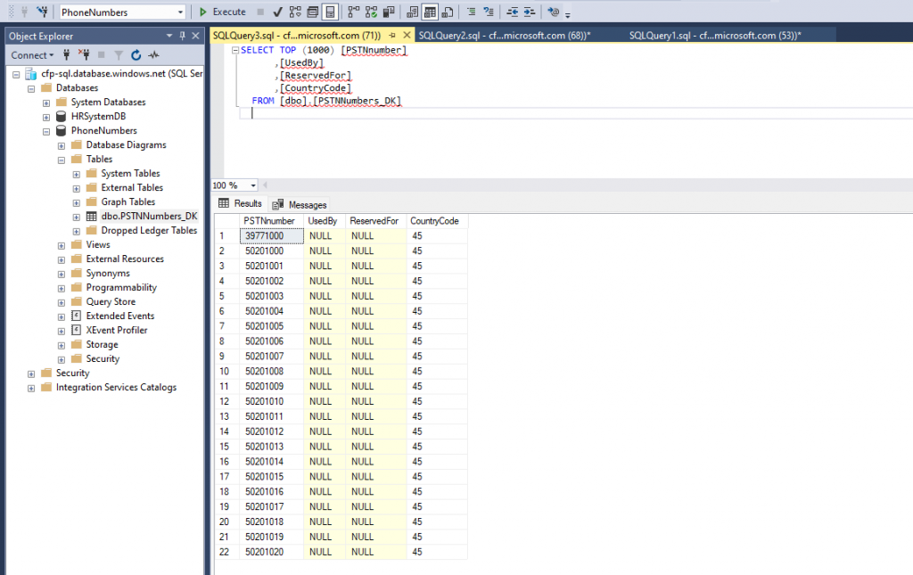Image resolution: width=913 pixels, height=575 pixels.
Task: Open the PhoneNumbers database dropdown
Action: (180, 12)
